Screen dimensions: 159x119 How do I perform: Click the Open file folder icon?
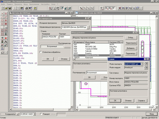[x=6, y=8]
